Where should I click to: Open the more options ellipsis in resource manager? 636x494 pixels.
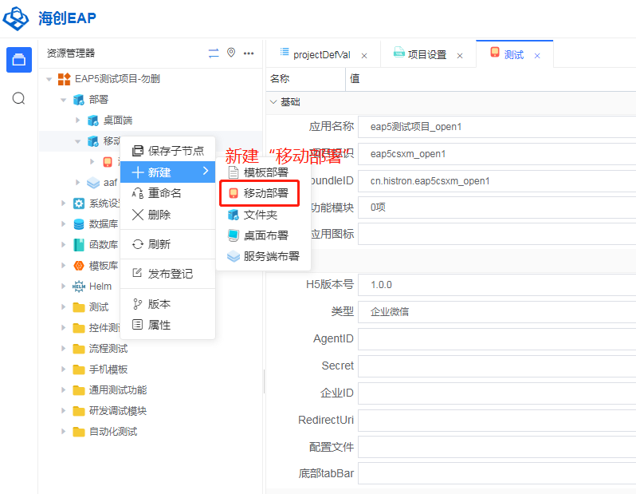[x=249, y=53]
